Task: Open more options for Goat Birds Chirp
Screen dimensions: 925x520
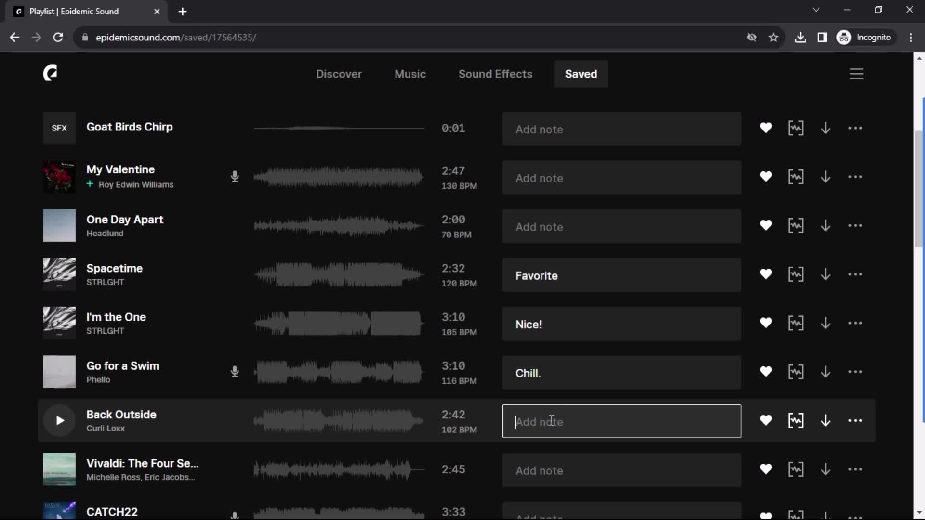Action: pyautogui.click(x=855, y=128)
